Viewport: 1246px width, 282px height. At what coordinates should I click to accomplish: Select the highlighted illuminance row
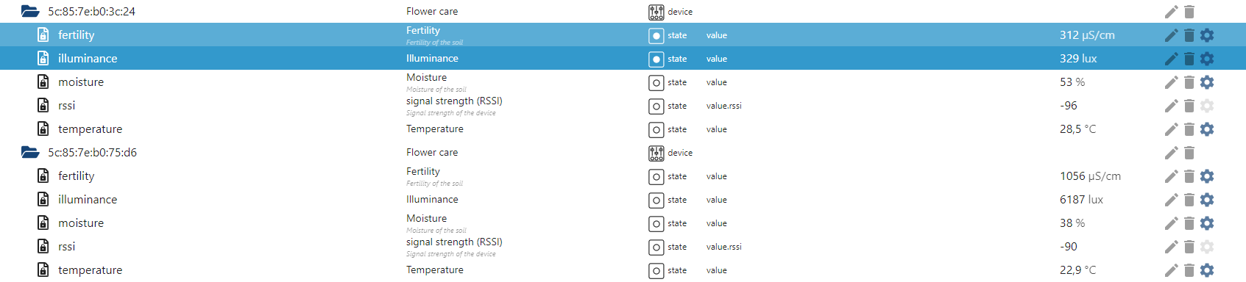click(623, 59)
